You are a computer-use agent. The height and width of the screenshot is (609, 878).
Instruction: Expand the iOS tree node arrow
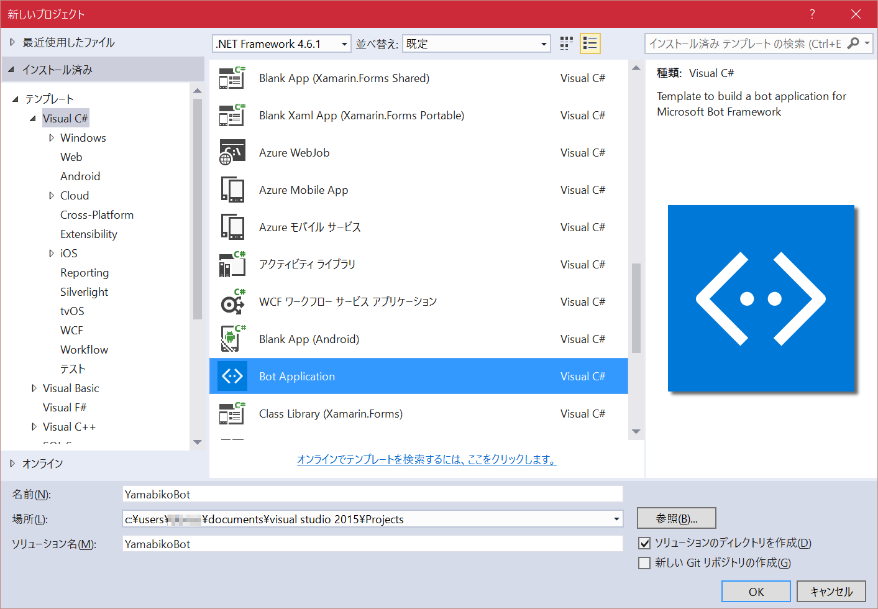pyautogui.click(x=52, y=254)
